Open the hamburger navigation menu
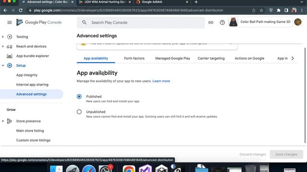 coord(10,22)
